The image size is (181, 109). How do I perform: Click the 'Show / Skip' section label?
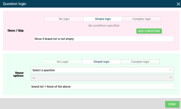tap(16, 31)
